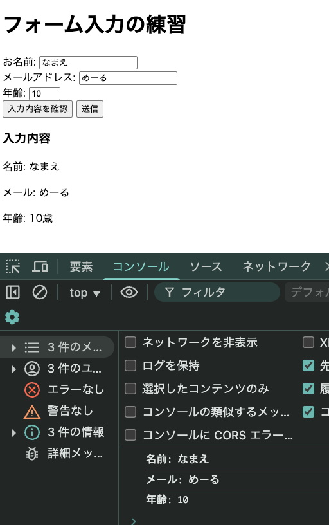Open live expression with the eye icon

[x=129, y=292]
